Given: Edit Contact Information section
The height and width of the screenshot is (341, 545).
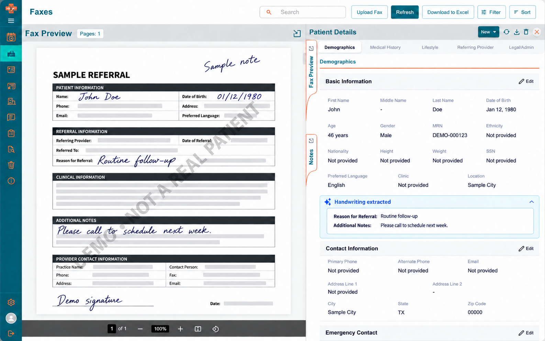Looking at the screenshot, I should pyautogui.click(x=526, y=249).
